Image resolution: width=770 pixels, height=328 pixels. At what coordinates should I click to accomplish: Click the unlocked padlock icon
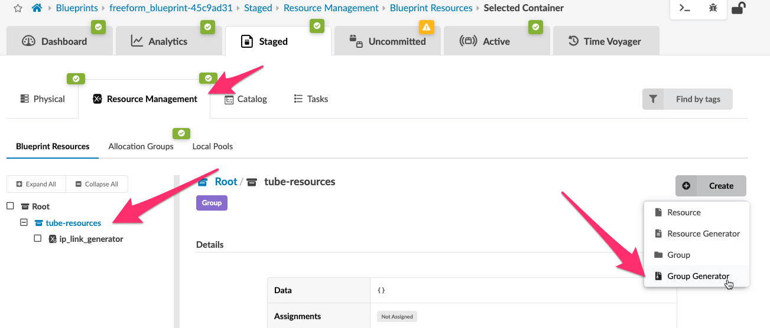738,8
